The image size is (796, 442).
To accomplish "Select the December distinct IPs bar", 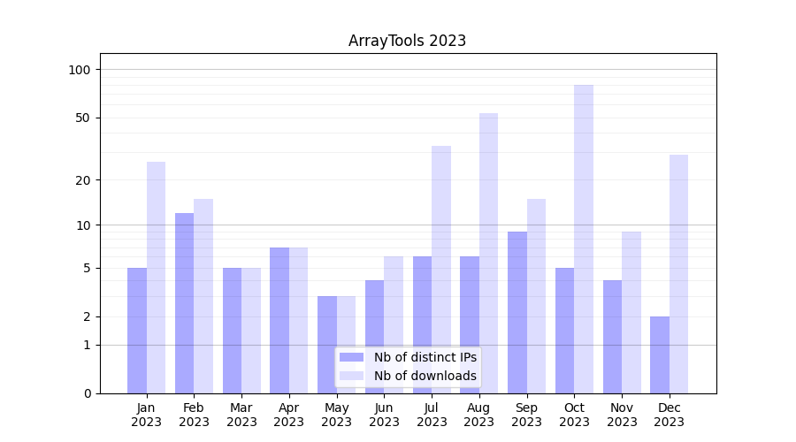I will (x=660, y=354).
